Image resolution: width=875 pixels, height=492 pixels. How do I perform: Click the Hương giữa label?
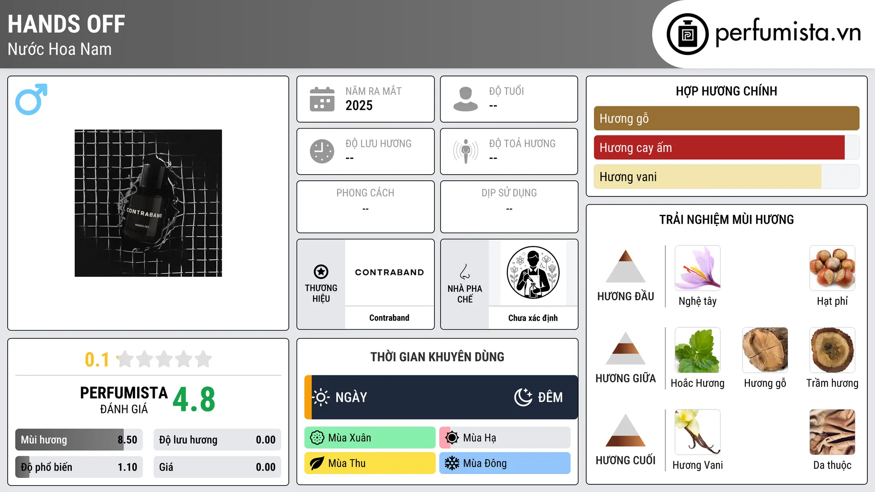(625, 378)
